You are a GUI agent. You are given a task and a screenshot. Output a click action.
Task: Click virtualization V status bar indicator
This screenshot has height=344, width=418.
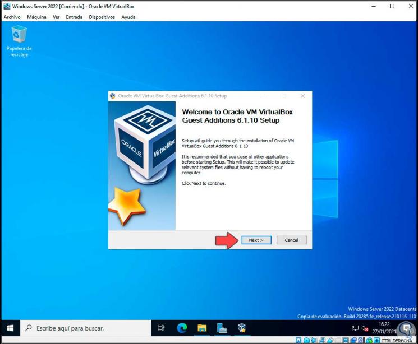361,340
